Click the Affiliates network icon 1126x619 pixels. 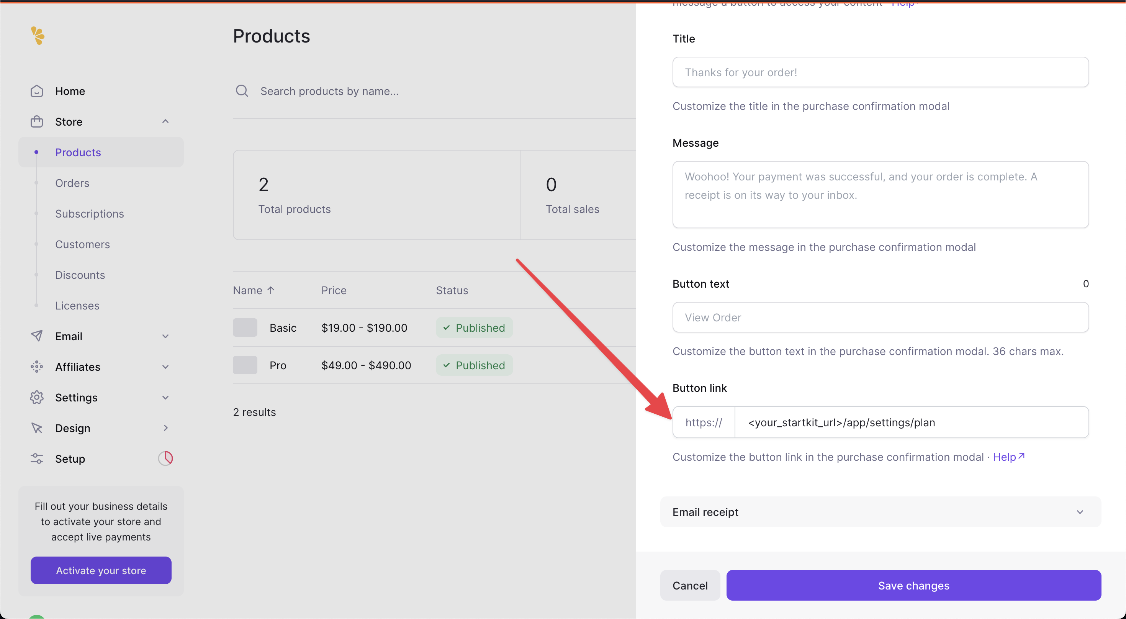coord(37,366)
